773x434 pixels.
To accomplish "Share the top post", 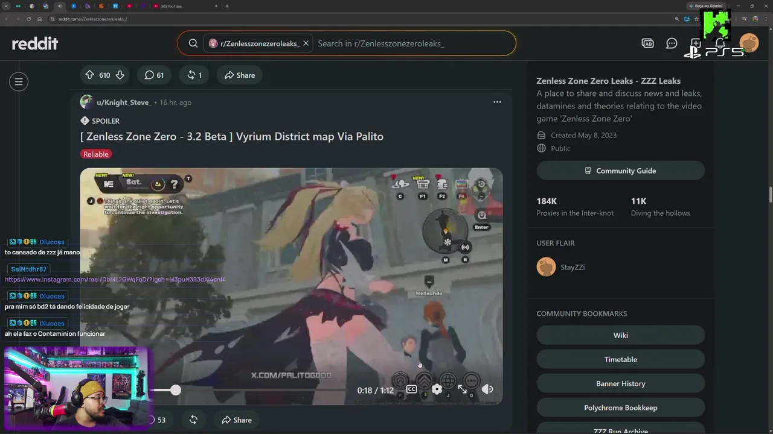I will click(240, 75).
